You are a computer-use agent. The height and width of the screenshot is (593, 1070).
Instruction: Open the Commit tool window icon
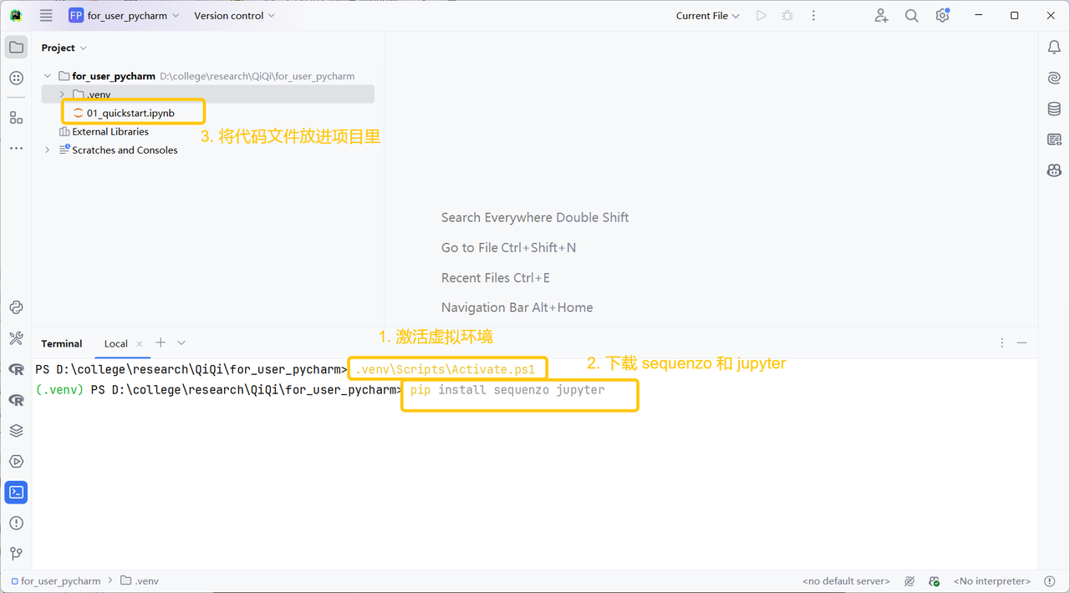pos(16,78)
